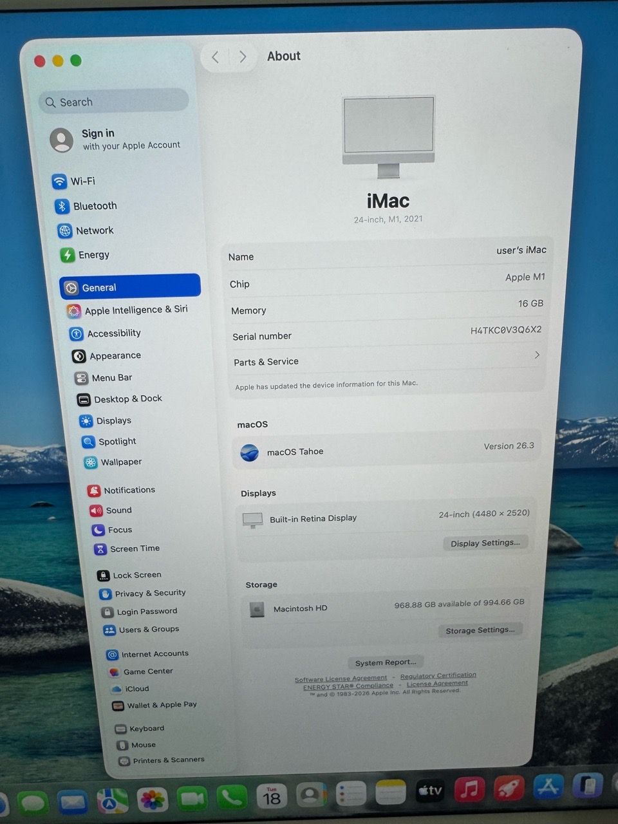Launch Maps from the Dock
The image size is (618, 824).
(113, 801)
